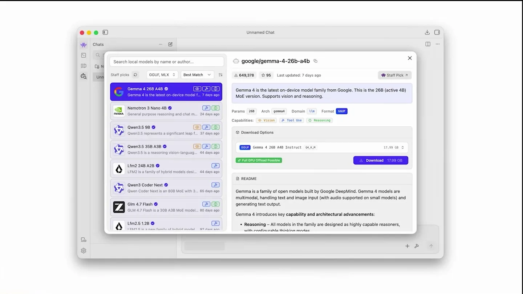Open the downloads icon in title bar
This screenshot has width=523, height=294.
427,32
